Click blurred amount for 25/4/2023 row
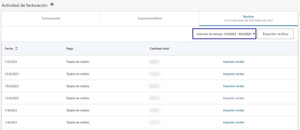 [154, 74]
